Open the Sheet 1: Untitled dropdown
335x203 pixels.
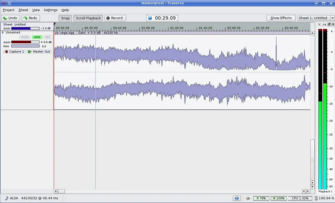click(x=315, y=18)
